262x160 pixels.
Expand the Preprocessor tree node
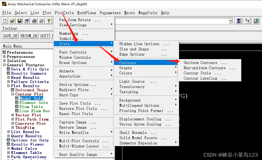[x=4, y=57]
